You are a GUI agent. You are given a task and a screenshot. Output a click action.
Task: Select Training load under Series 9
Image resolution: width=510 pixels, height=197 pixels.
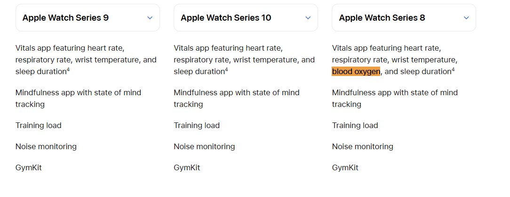coord(39,125)
